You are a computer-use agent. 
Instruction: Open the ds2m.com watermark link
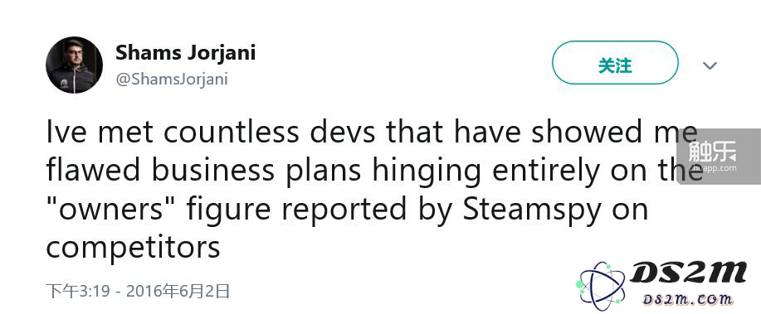(x=687, y=300)
